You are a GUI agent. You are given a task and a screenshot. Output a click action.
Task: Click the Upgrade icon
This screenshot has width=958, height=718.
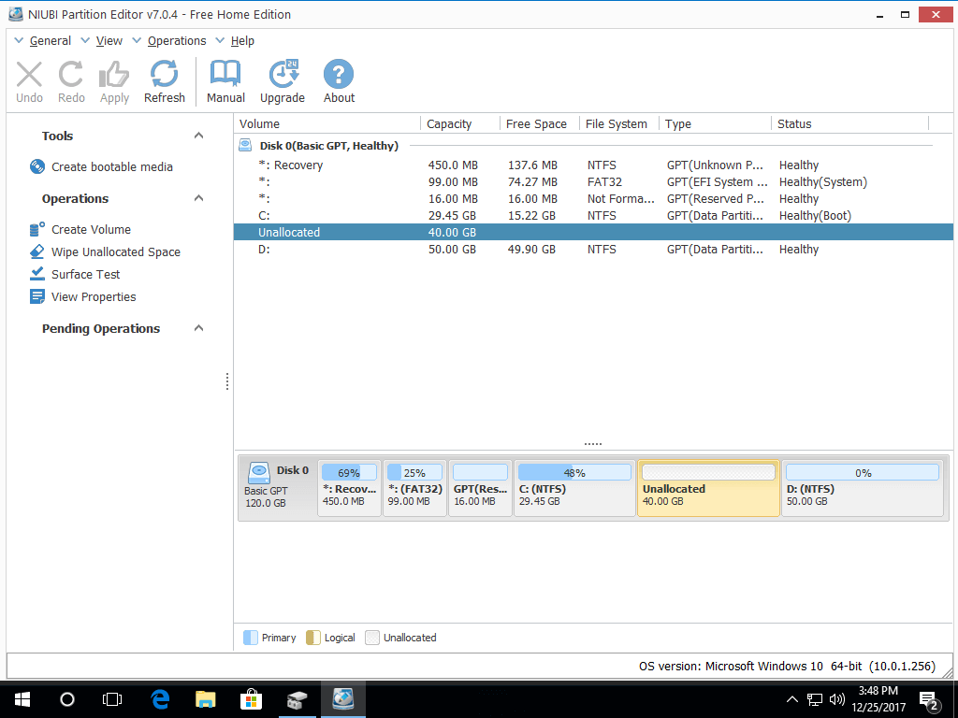(283, 80)
